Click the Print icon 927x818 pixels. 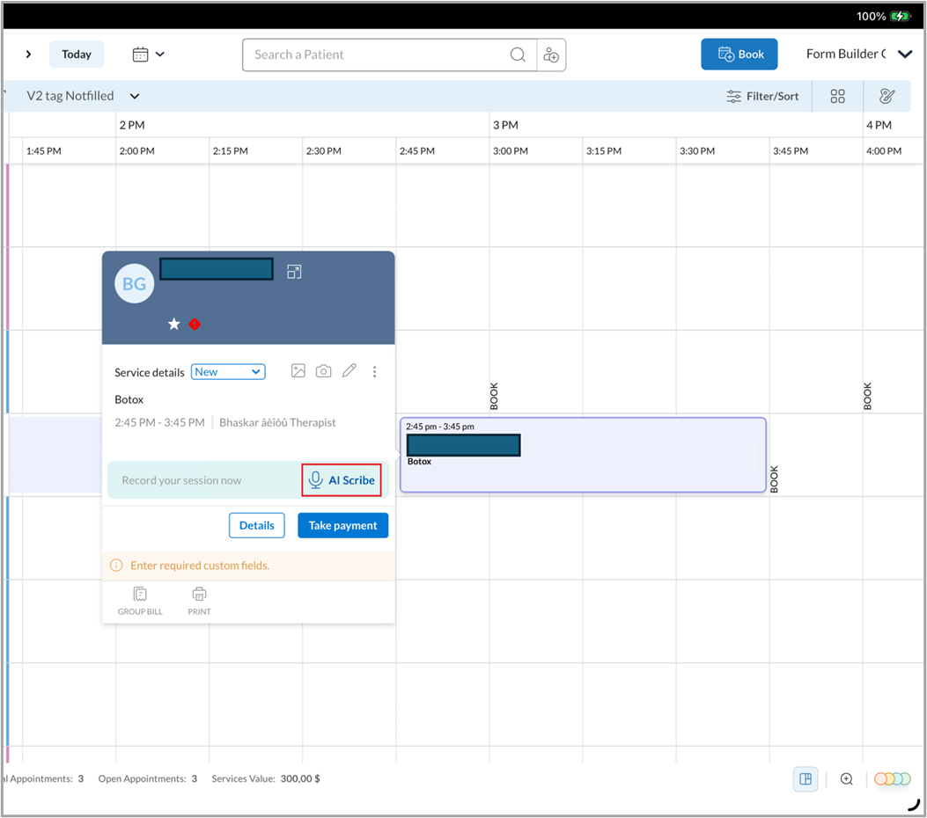[x=199, y=601]
